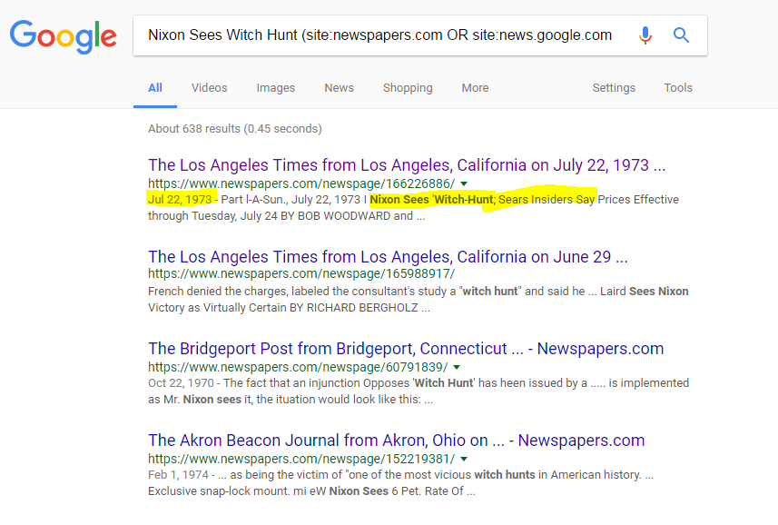Click the Google logo
The height and width of the screenshot is (525, 778).
[x=64, y=36]
